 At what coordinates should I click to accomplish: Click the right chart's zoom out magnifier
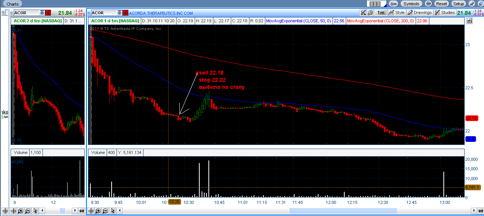click(x=105, y=211)
